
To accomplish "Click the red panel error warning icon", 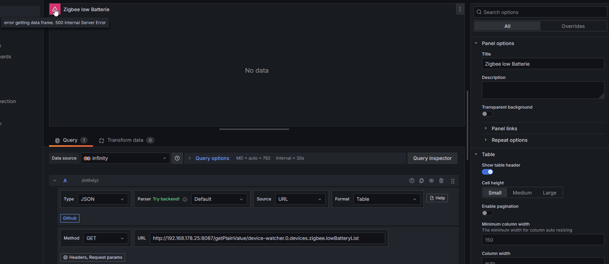I will pos(55,9).
